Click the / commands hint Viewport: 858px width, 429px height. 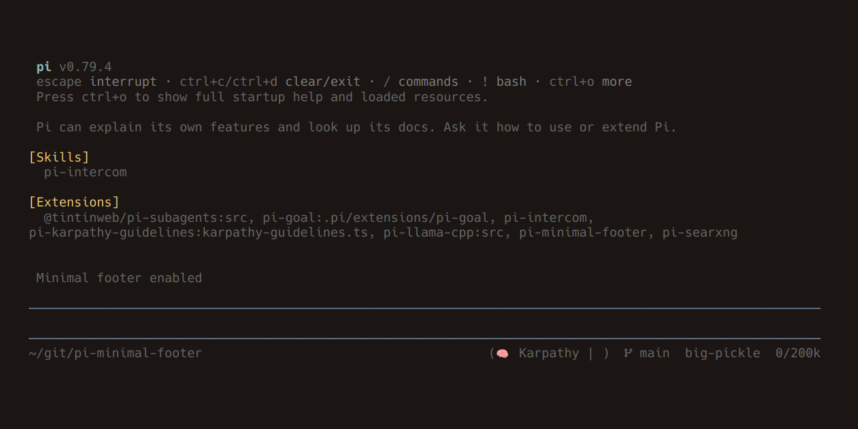point(421,82)
